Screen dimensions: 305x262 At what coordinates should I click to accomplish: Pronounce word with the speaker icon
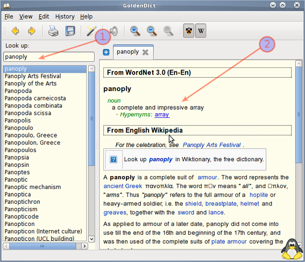pyautogui.click(x=114, y=31)
